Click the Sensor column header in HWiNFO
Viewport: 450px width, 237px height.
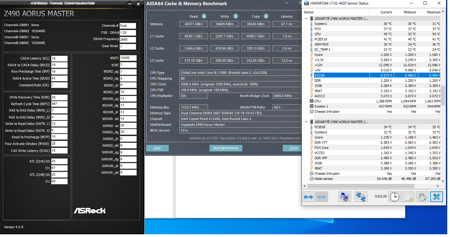click(x=336, y=12)
